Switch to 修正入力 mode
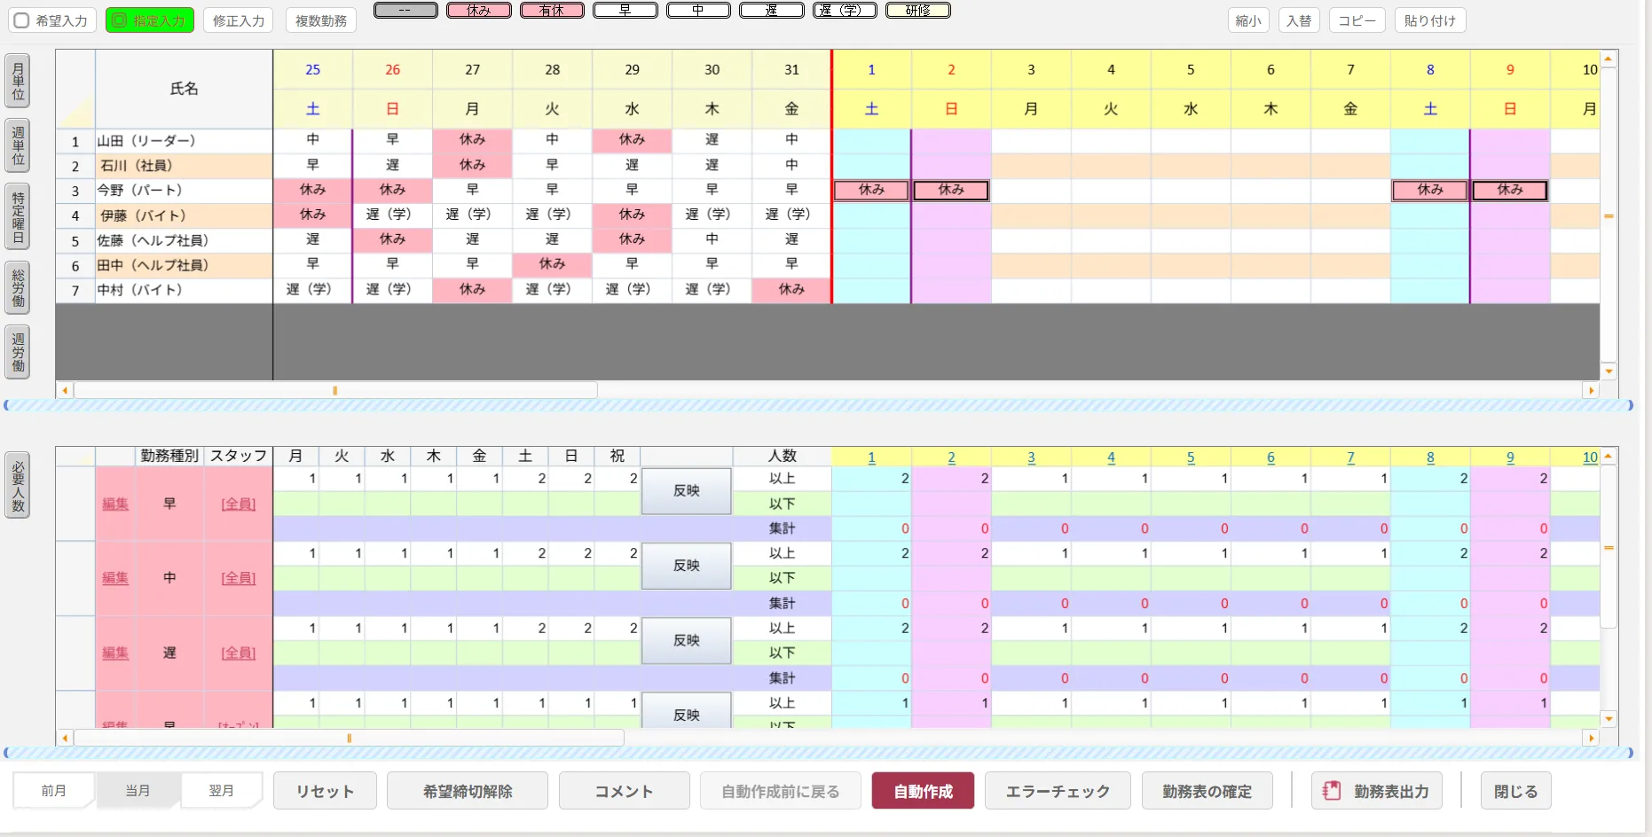The width and height of the screenshot is (1652, 837). pyautogui.click(x=239, y=20)
